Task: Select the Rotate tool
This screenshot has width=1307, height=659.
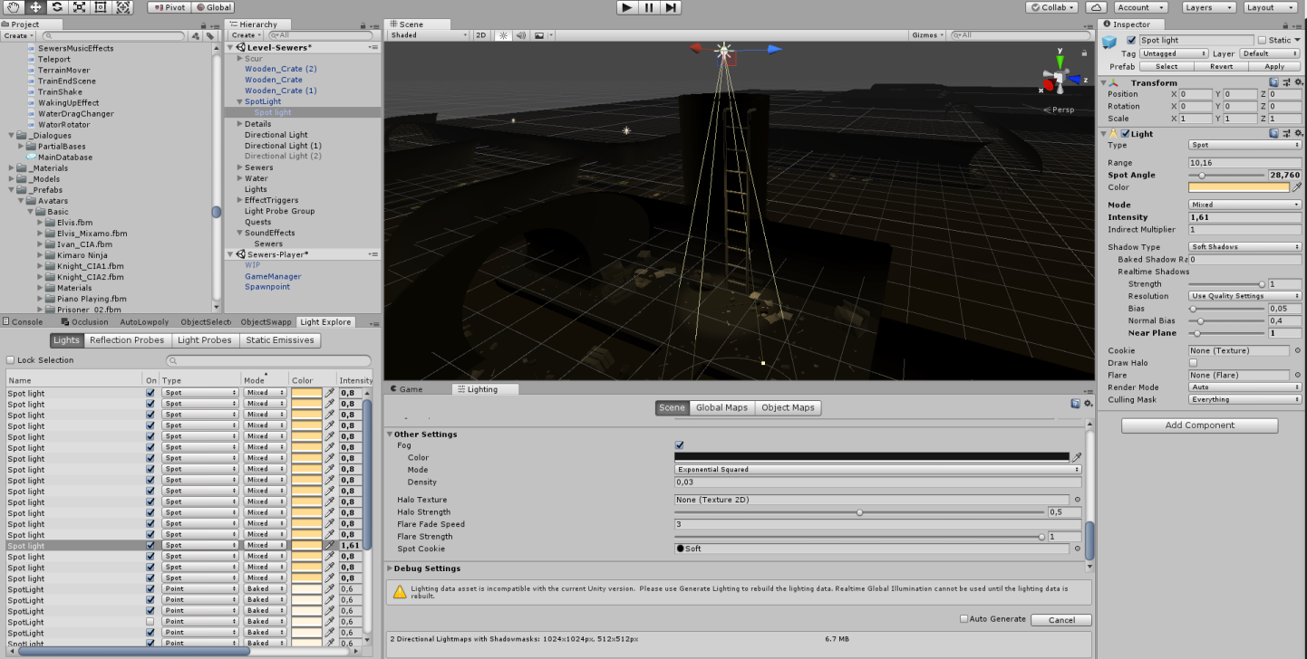Action: [57, 7]
